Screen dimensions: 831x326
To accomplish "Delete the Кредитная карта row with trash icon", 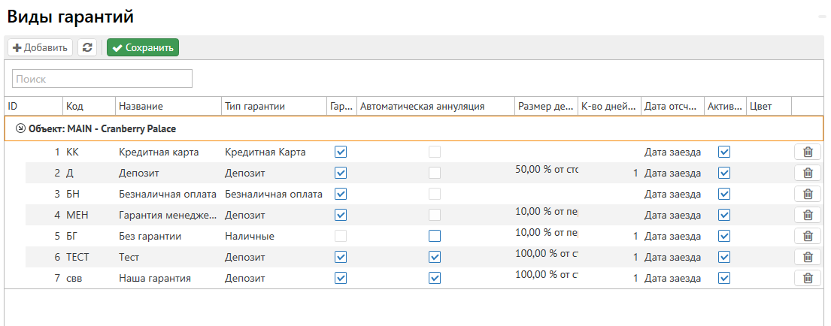I will point(808,152).
